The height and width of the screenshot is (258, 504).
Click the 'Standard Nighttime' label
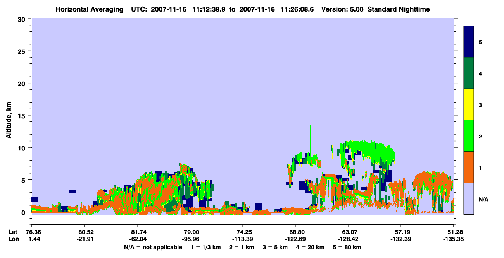coord(399,9)
